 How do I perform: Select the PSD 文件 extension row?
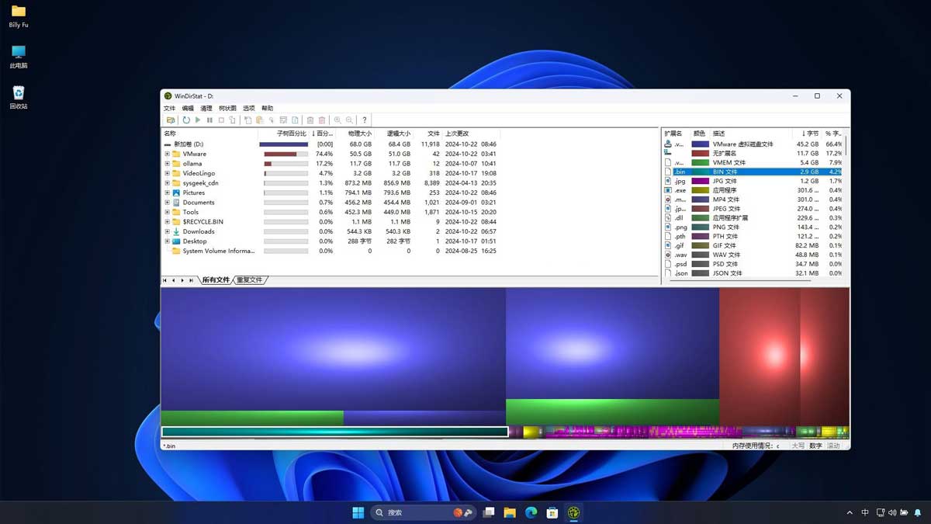[x=753, y=264]
